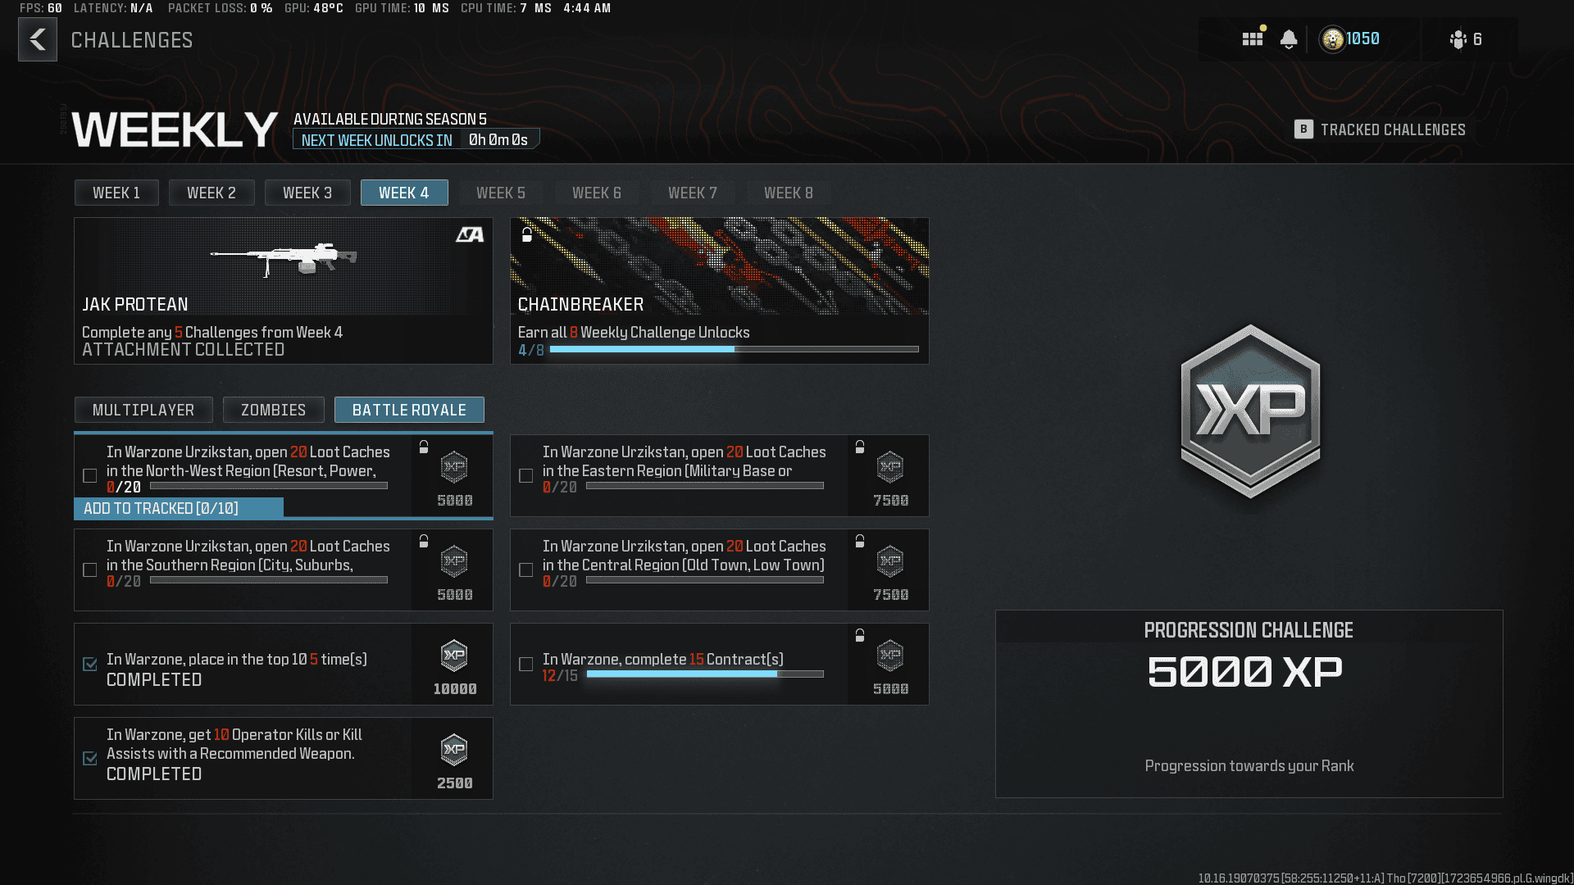Click the Contracts 12/15 progress bar
Viewport: 1574px width, 885px height.
(705, 674)
